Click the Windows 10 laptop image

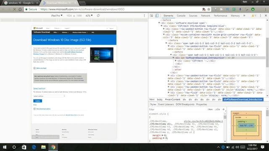102,55
